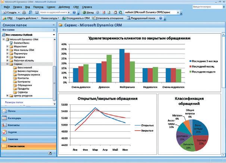This screenshot has width=226, height=163.
Task: Go to the Home page icon
Action: click(115, 13)
